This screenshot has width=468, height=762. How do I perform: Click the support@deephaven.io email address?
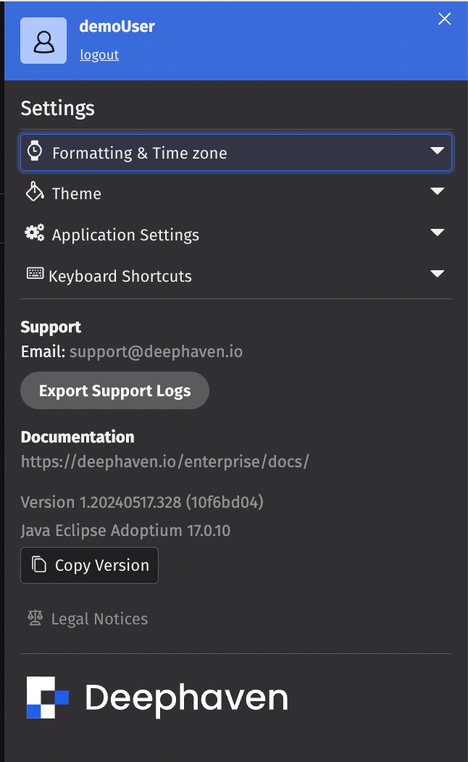156,352
